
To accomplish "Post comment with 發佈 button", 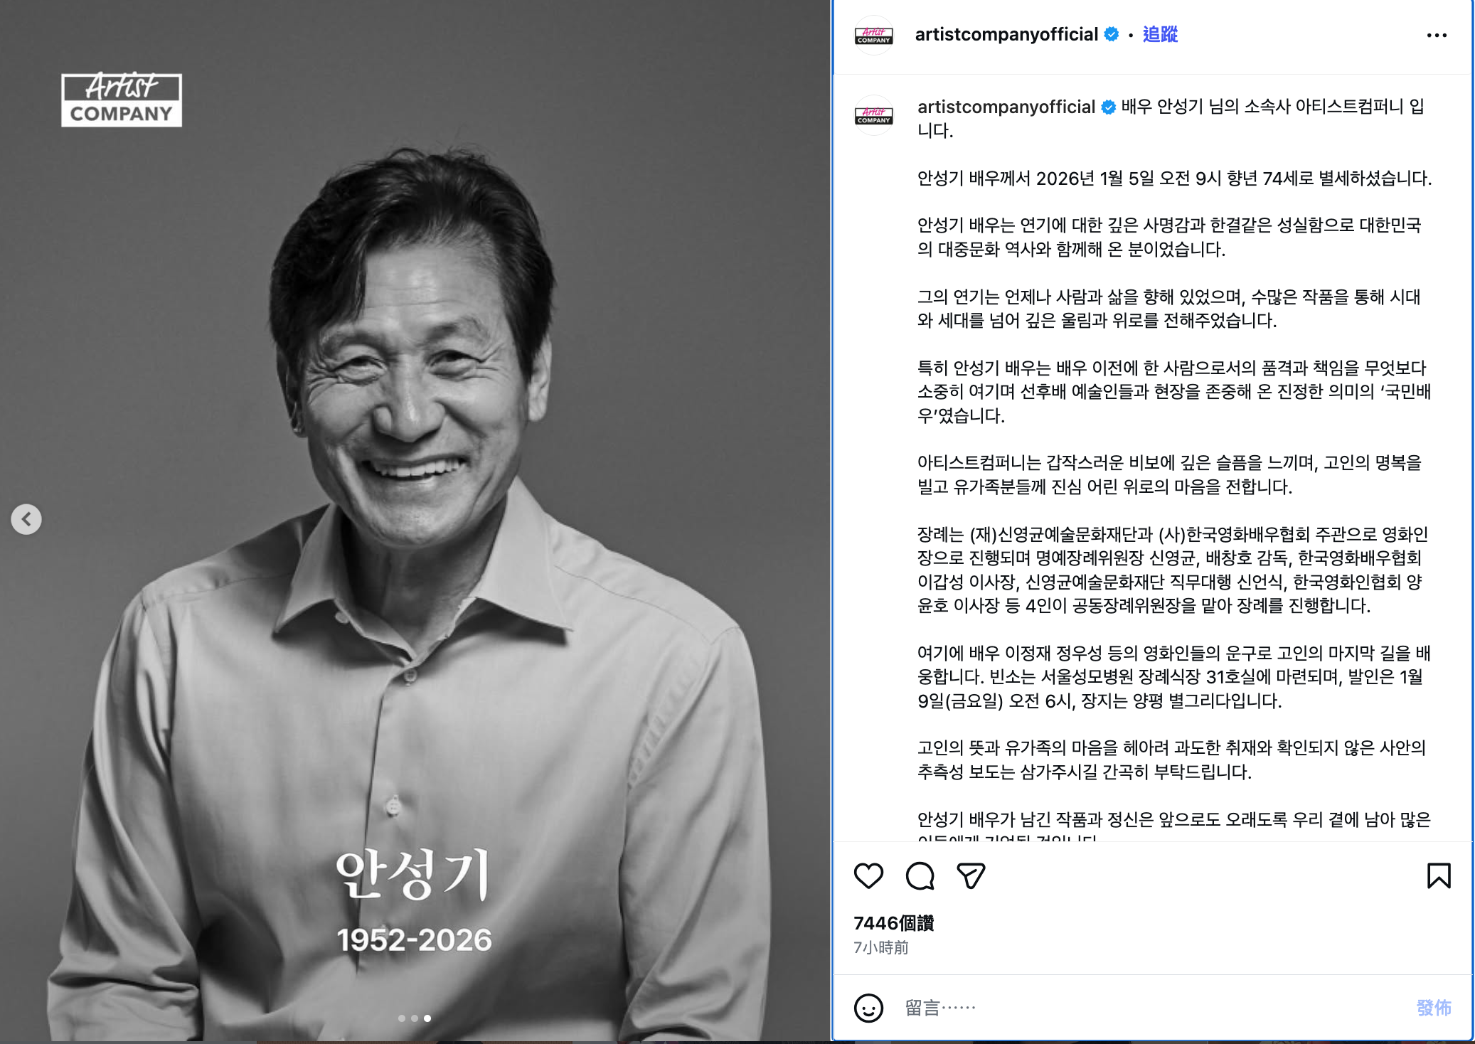I will [x=1434, y=1008].
